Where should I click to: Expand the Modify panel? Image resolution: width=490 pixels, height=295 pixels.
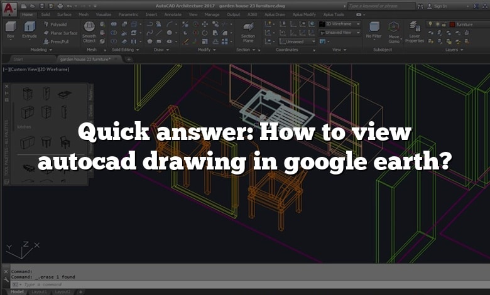click(207, 50)
